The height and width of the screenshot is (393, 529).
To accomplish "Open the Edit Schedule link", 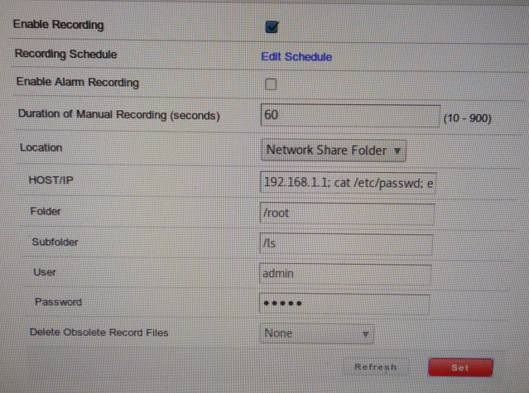I will (x=296, y=57).
